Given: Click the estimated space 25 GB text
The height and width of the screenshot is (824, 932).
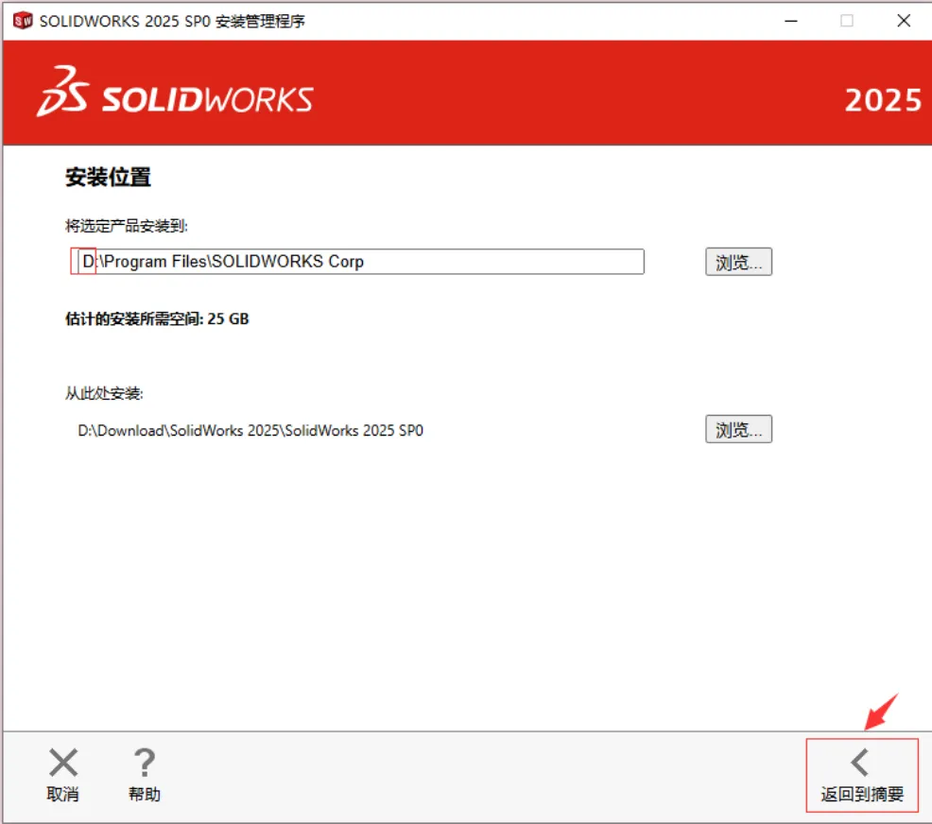Looking at the screenshot, I should [x=157, y=319].
